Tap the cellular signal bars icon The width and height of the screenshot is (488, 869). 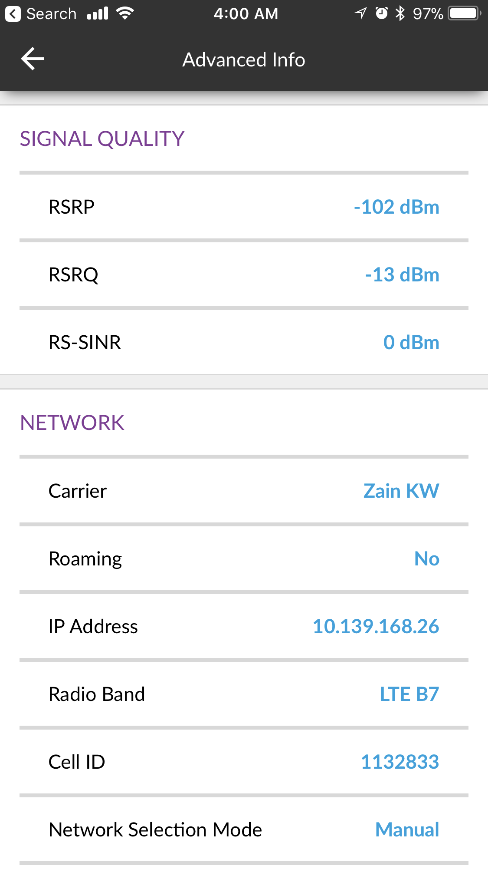coord(98,14)
